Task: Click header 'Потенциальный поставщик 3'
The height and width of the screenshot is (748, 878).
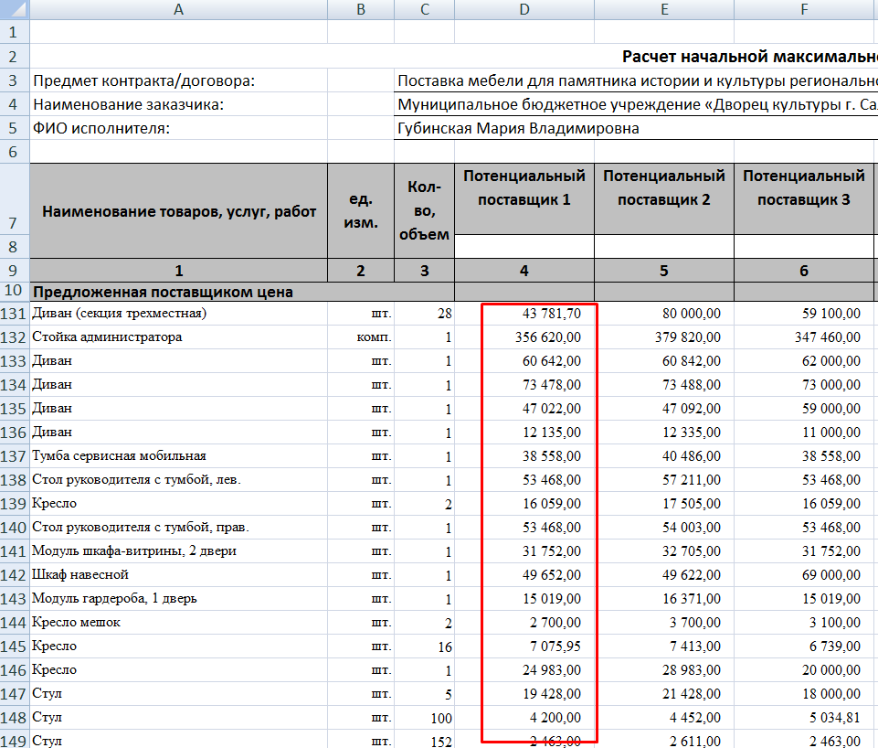Action: [804, 199]
